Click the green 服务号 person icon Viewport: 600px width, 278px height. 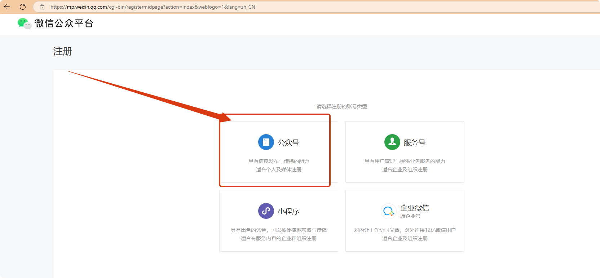(392, 142)
